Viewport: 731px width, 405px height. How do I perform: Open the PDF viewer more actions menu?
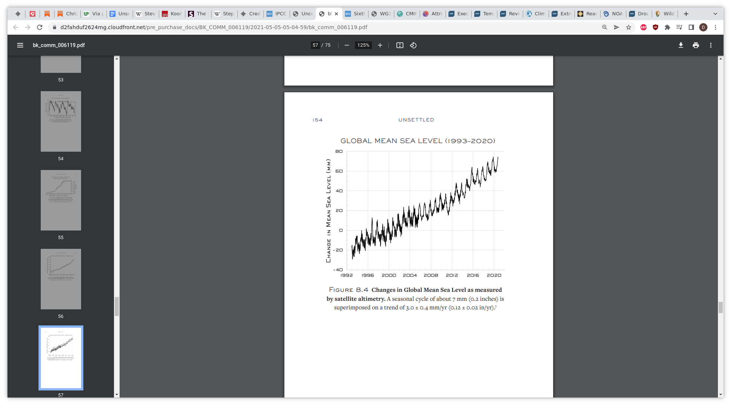[x=711, y=45]
